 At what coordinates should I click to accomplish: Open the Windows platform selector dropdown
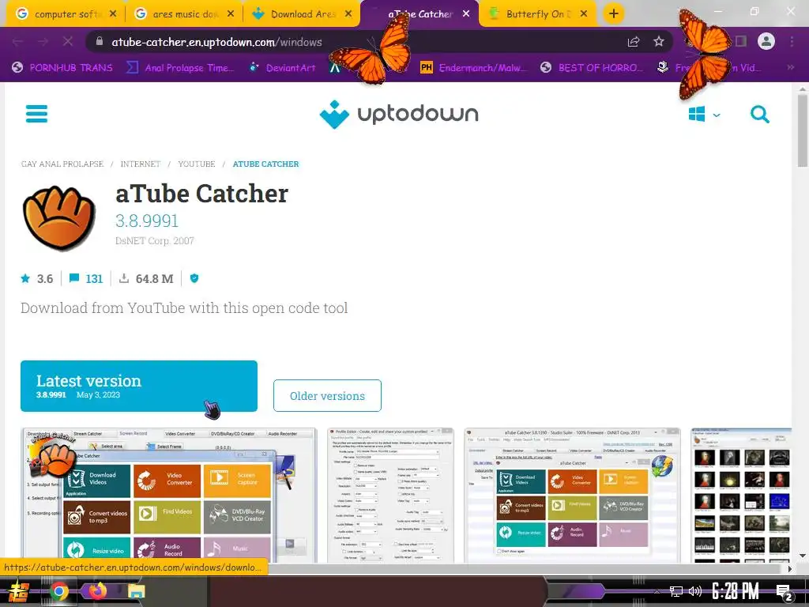pyautogui.click(x=704, y=114)
